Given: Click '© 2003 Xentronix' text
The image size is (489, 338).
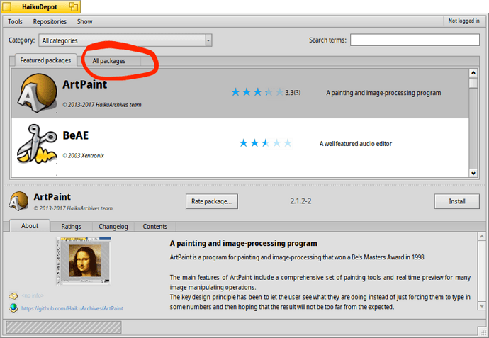Looking at the screenshot, I should [x=83, y=155].
